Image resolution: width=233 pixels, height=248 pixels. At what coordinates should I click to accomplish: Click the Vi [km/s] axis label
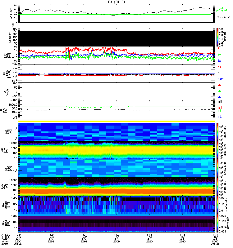[7, 92]
